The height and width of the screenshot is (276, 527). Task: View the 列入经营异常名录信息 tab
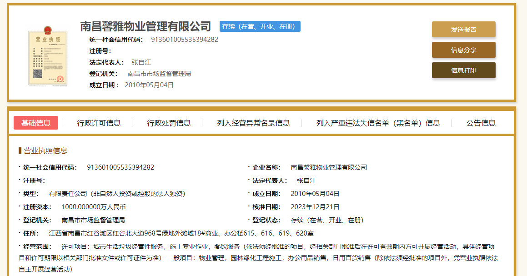253,123
